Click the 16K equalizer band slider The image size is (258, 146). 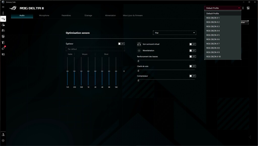pos(116,71)
